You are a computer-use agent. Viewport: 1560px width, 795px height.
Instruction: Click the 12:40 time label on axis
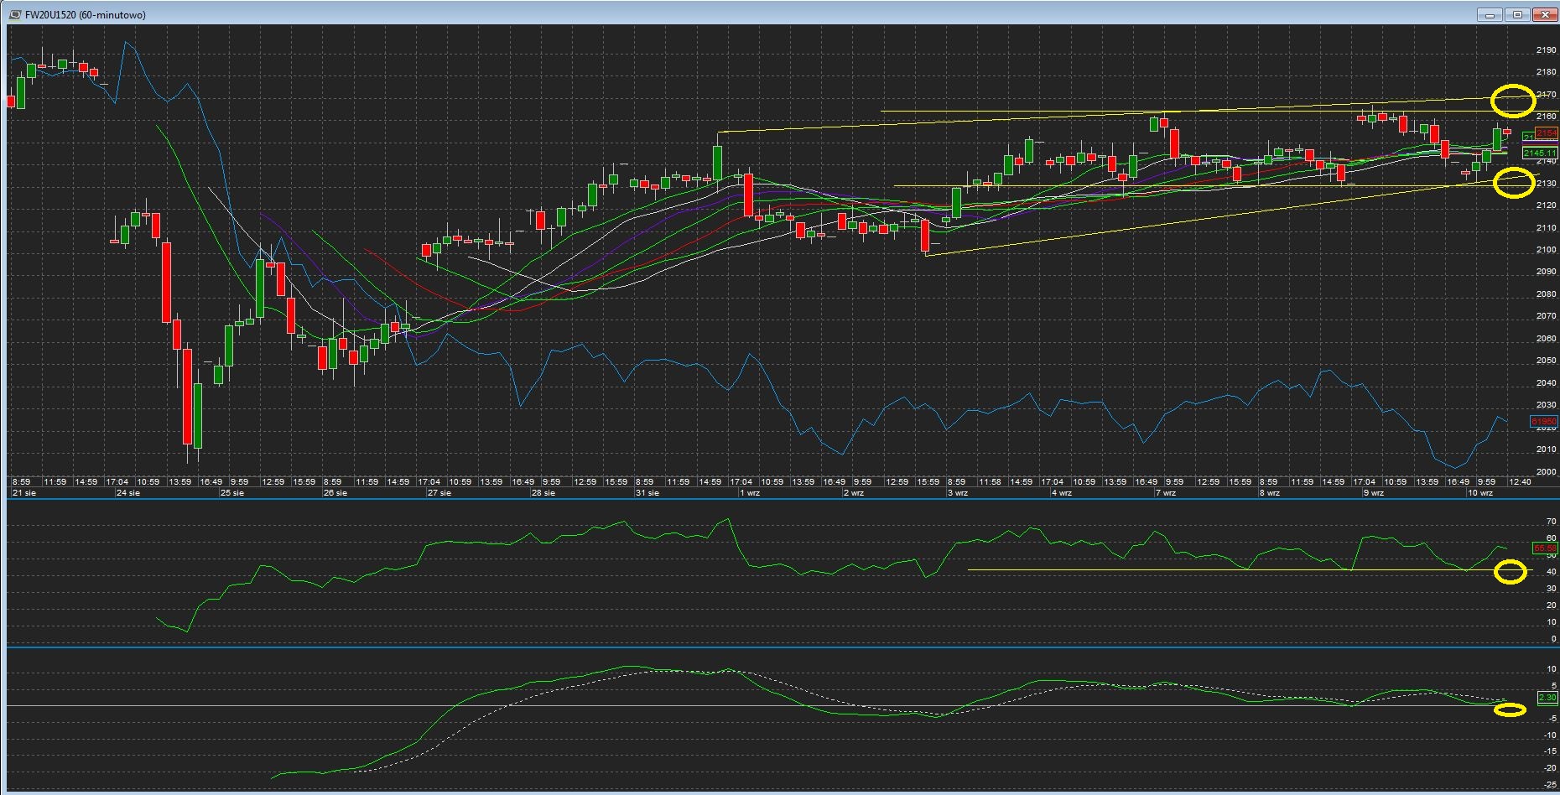[1520, 481]
